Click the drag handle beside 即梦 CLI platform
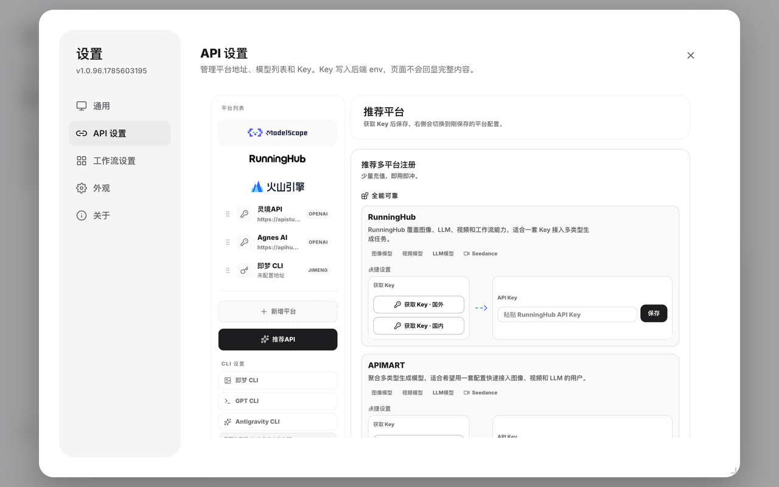Screen dimensions: 779x487 pos(228,270)
